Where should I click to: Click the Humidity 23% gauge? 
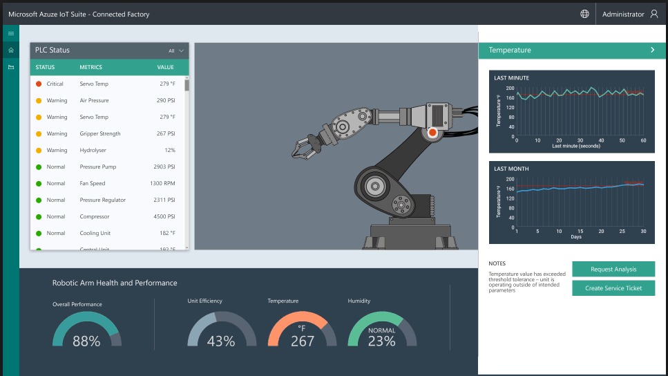(x=382, y=329)
